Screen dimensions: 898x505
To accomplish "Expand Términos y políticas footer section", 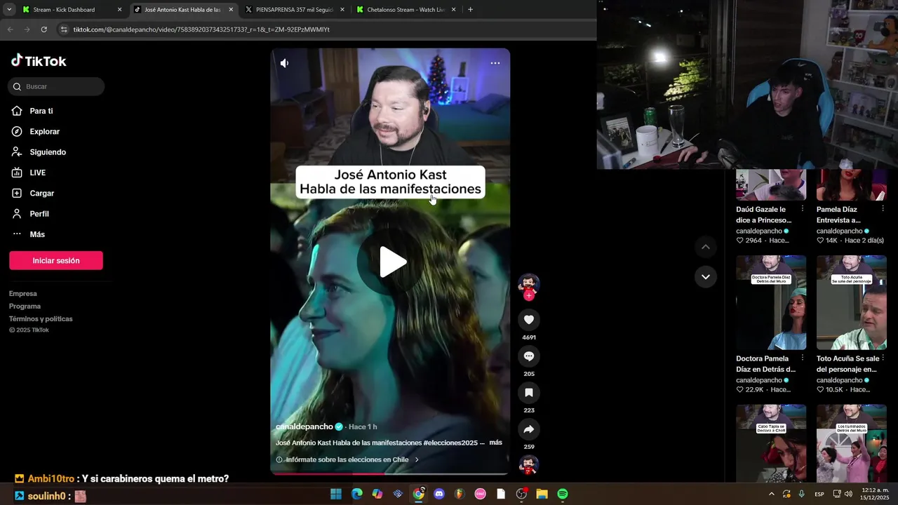I will click(x=41, y=319).
